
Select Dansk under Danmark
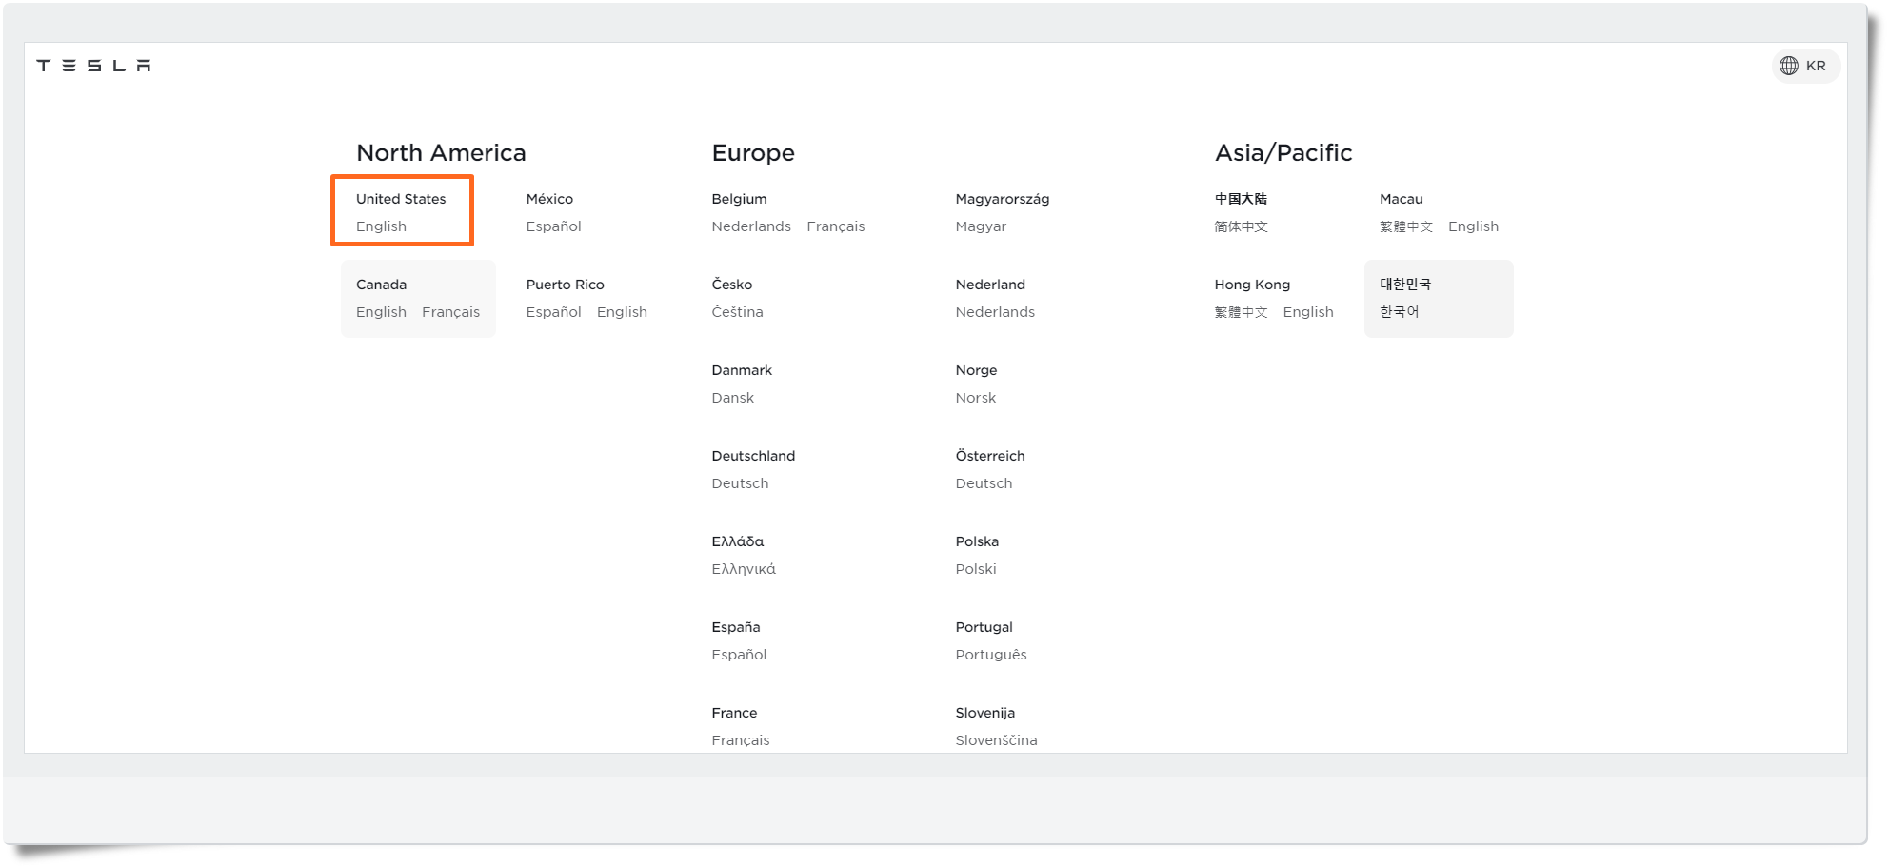tap(732, 398)
